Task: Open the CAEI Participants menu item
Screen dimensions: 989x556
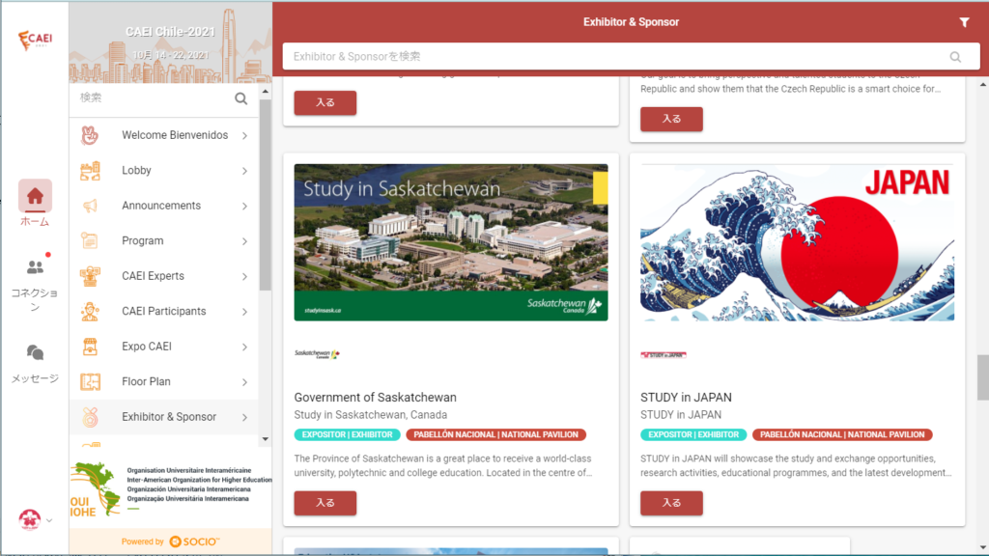Action: [x=164, y=312]
